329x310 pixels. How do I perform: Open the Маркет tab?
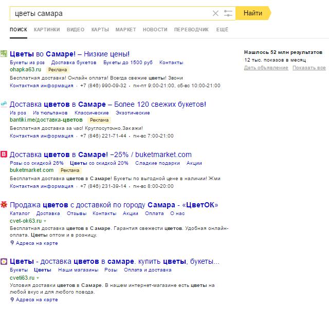125,30
